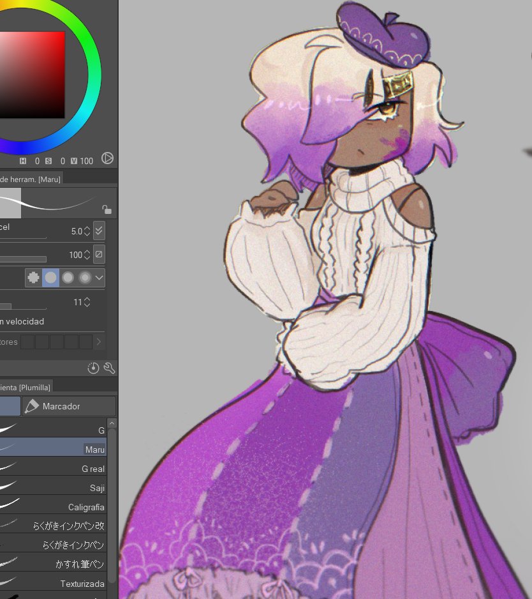The width and height of the screenshot is (532, 599).
Task: Increase opacity using the stepper arrows
Action: coord(87,252)
